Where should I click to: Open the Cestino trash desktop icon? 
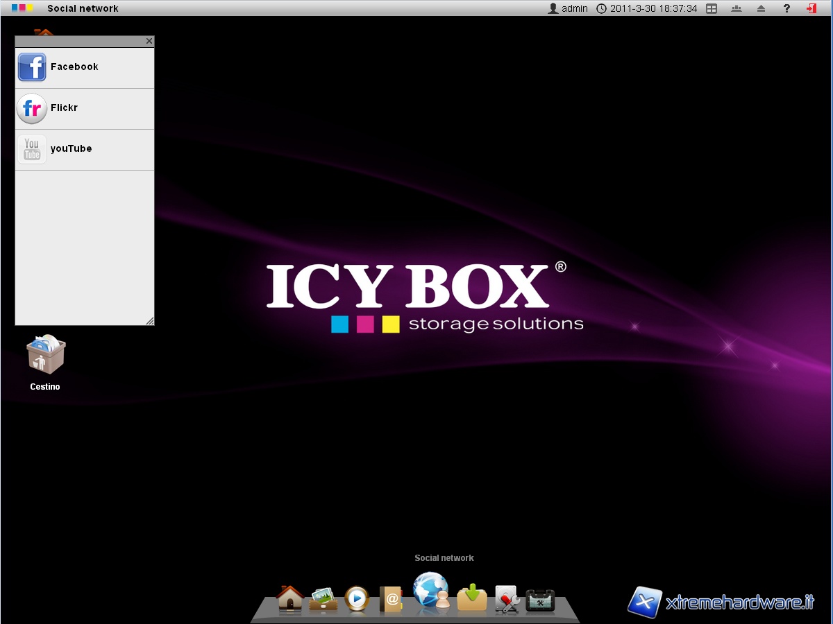coord(46,356)
